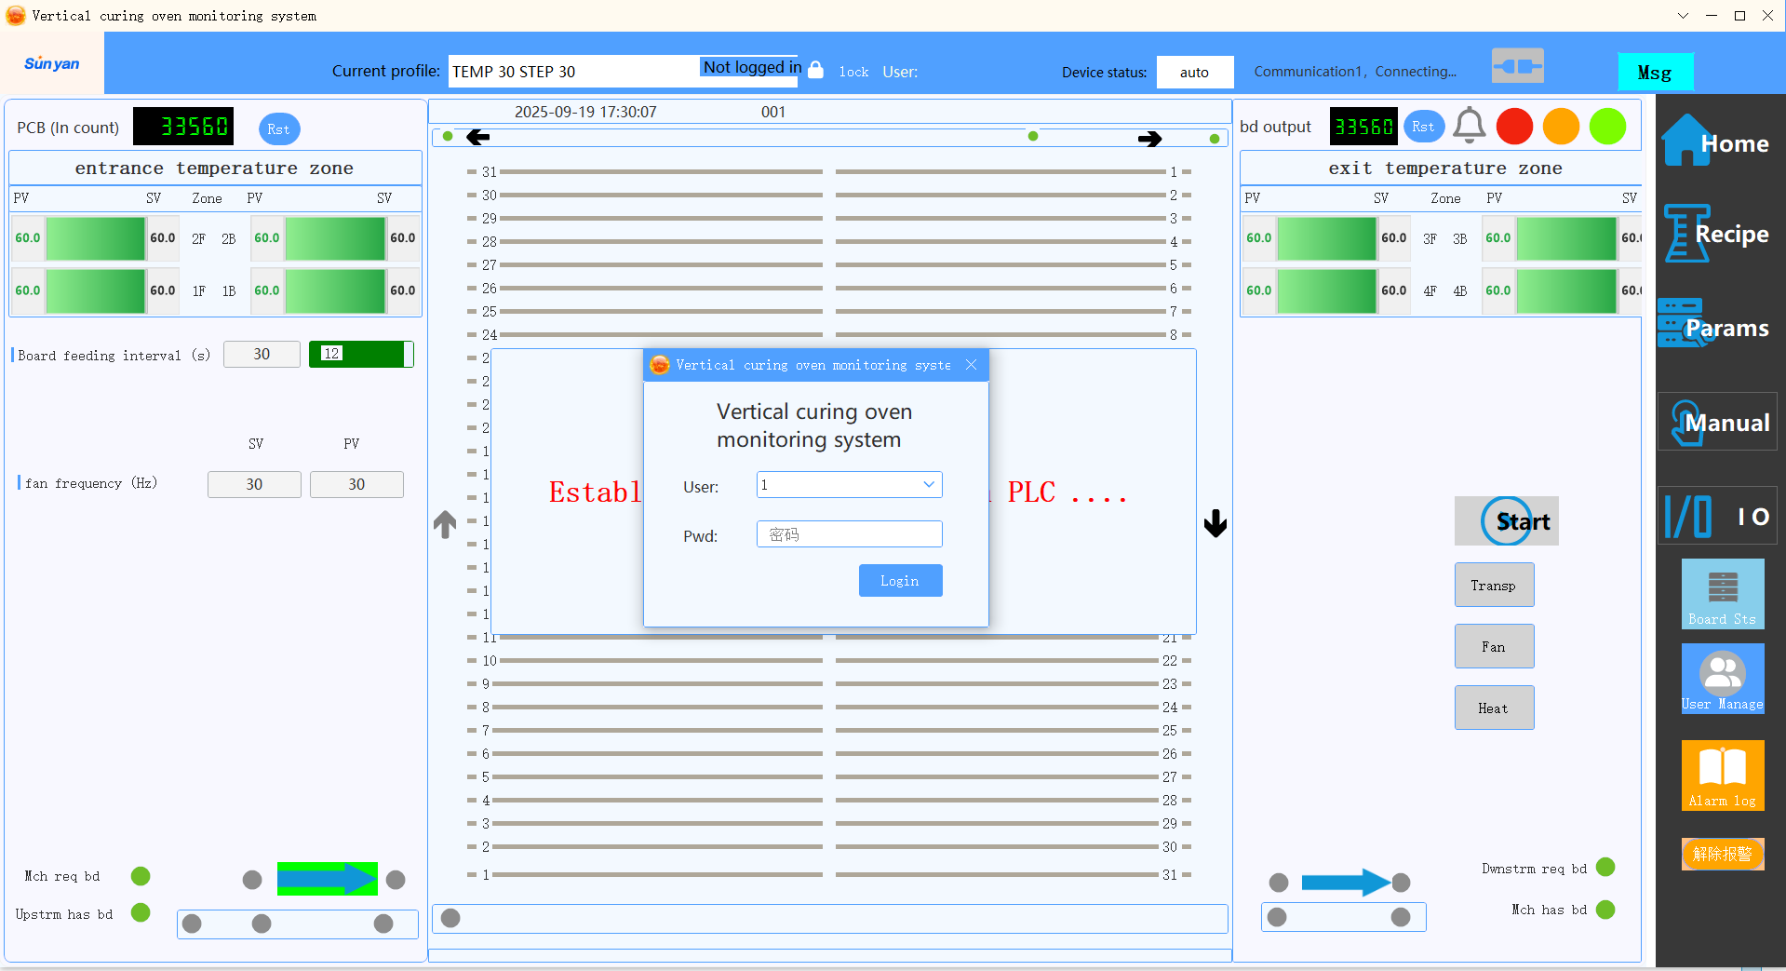Image resolution: width=1786 pixels, height=971 pixels.
Task: Close the login dialog
Action: [x=971, y=365]
